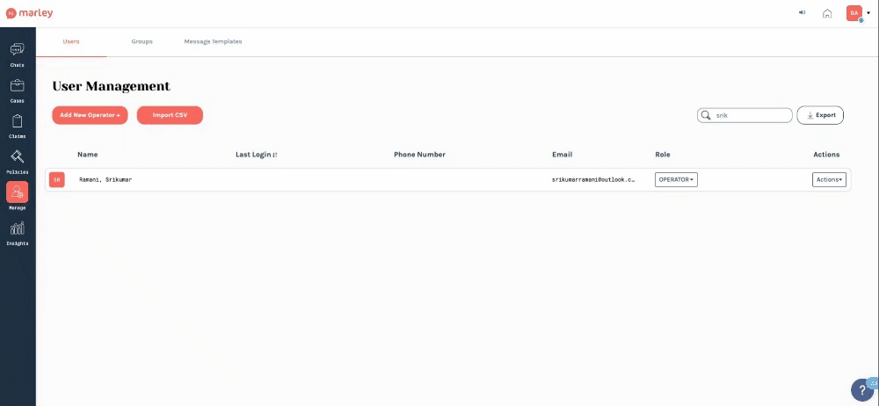
Task: Open Chats from the sidebar
Action: pyautogui.click(x=18, y=52)
